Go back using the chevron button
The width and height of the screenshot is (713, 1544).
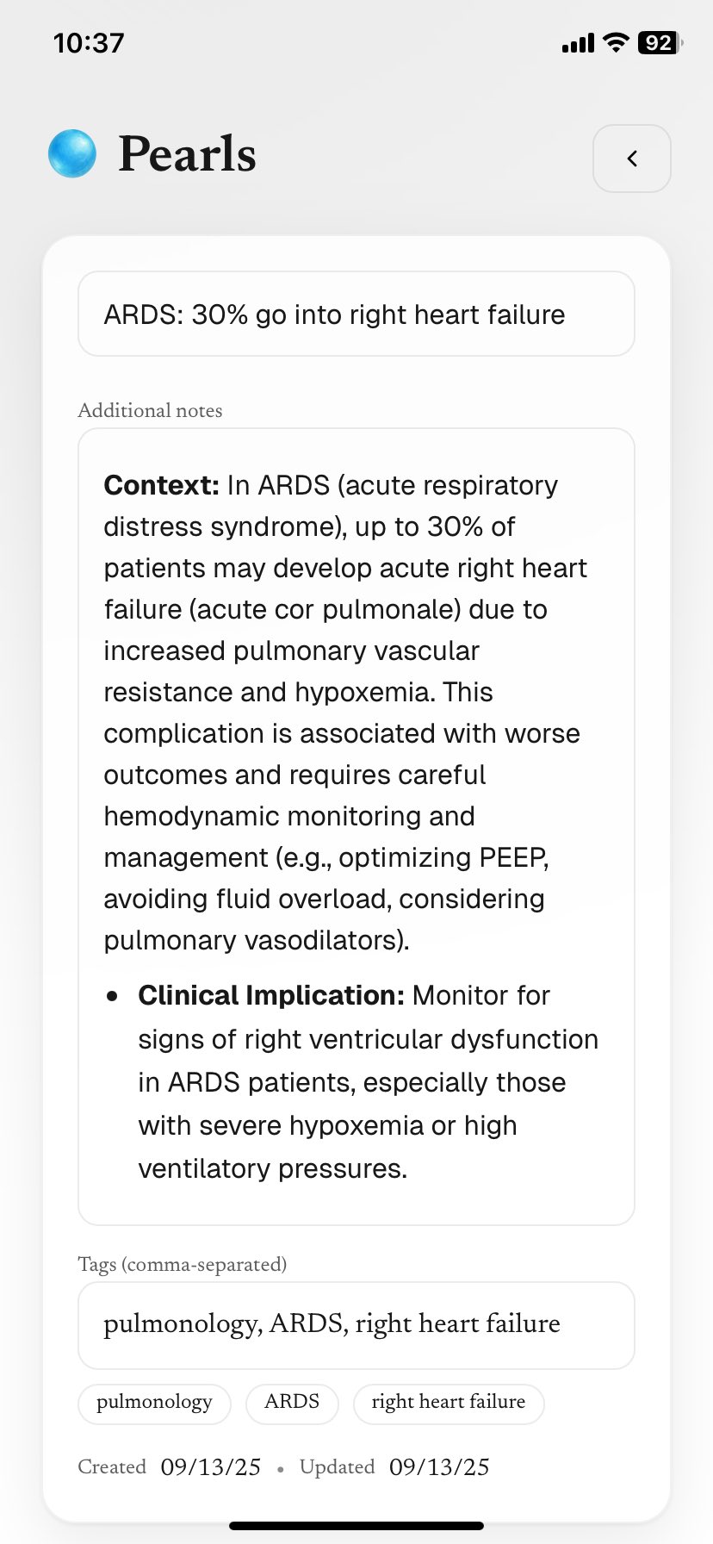632,159
